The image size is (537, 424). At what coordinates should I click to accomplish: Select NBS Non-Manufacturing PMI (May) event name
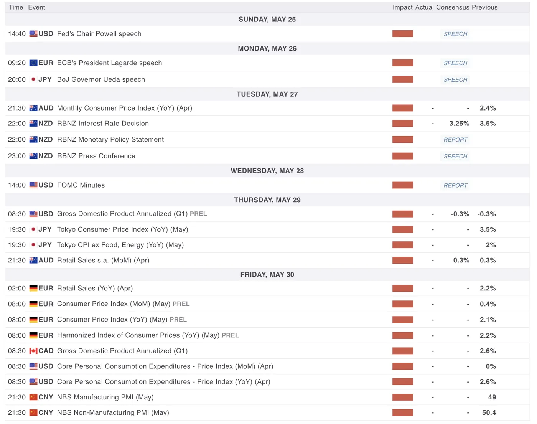point(113,412)
